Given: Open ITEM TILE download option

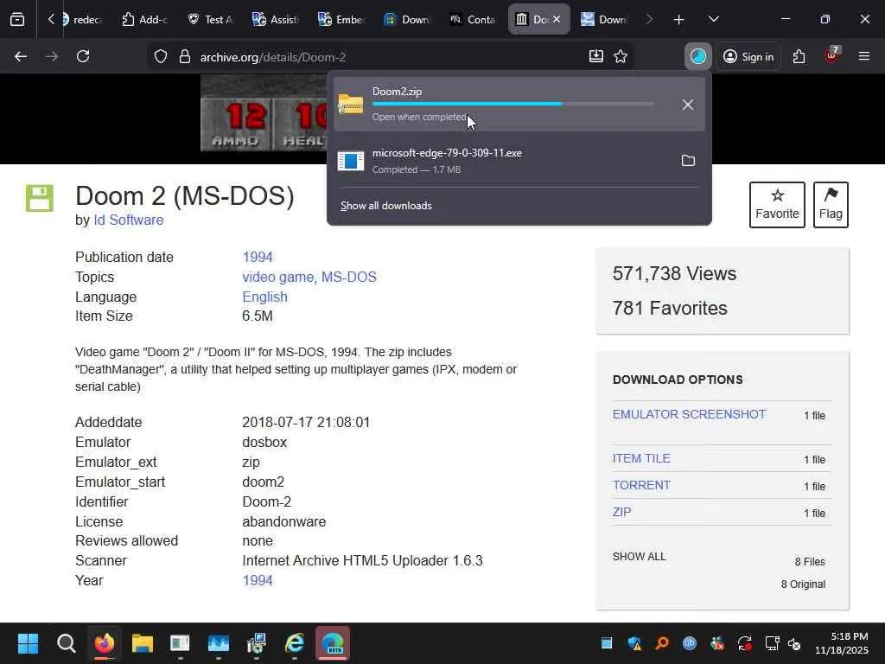Looking at the screenshot, I should click(641, 458).
